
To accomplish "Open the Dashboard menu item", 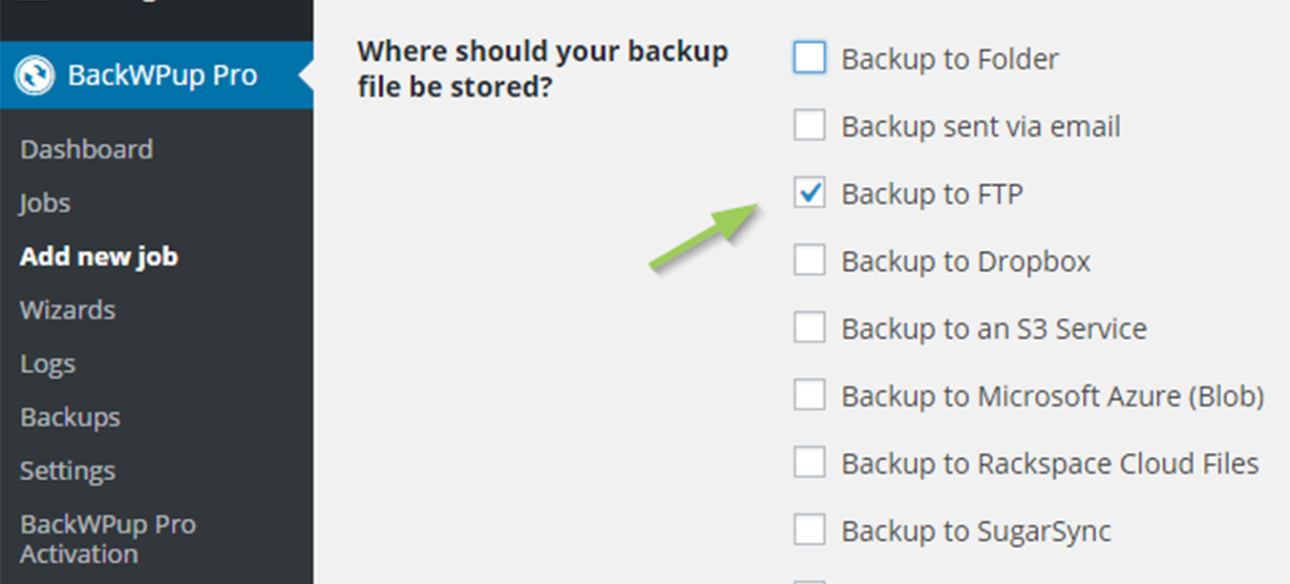I will 86,150.
